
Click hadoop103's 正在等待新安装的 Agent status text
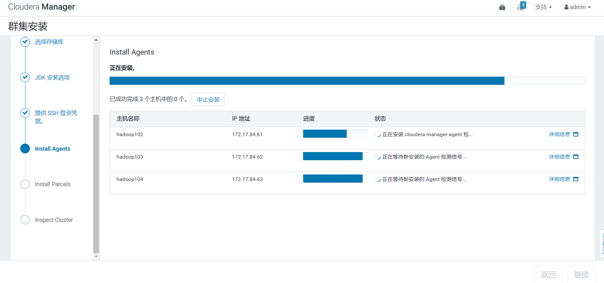click(x=424, y=157)
